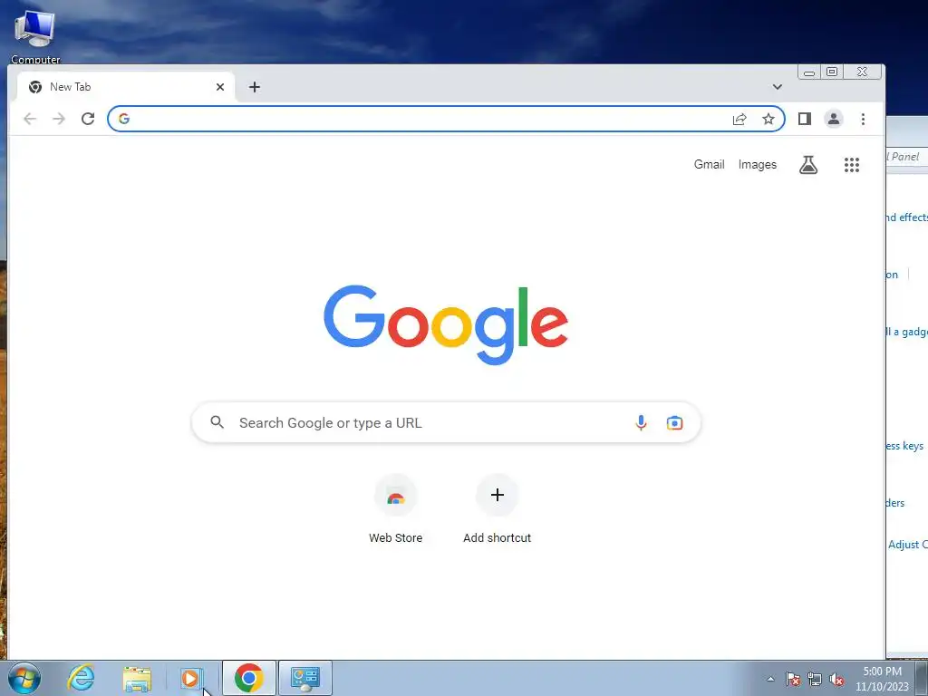
Task: Share this page icon in the address bar
Action: (739, 119)
